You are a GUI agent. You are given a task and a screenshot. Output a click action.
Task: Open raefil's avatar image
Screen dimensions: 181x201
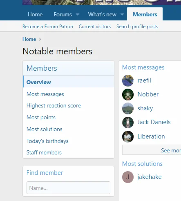coord(128,80)
